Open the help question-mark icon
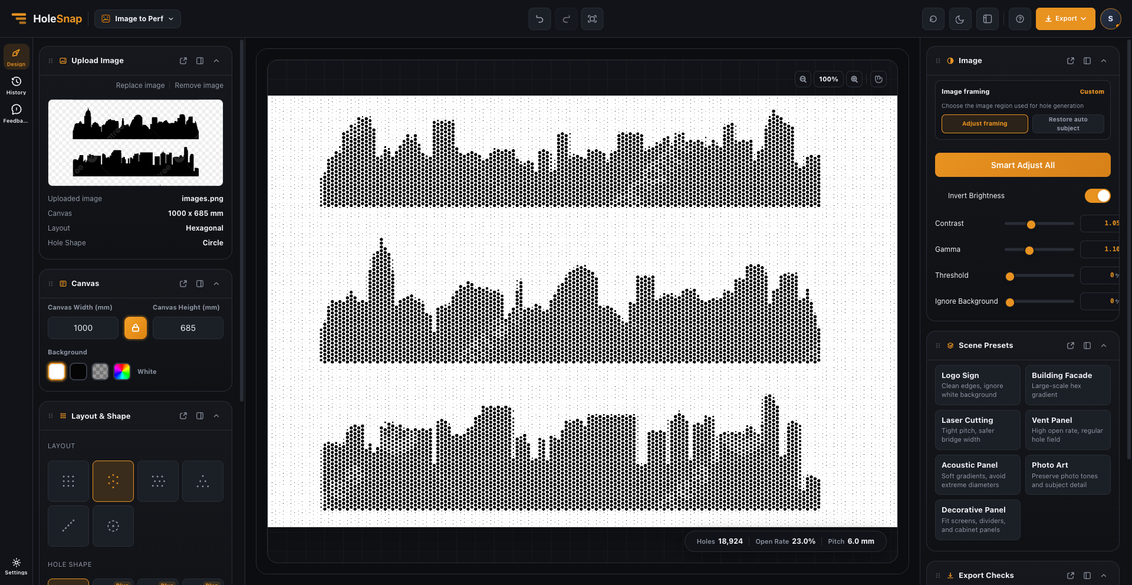Image resolution: width=1132 pixels, height=585 pixels. [x=1020, y=19]
